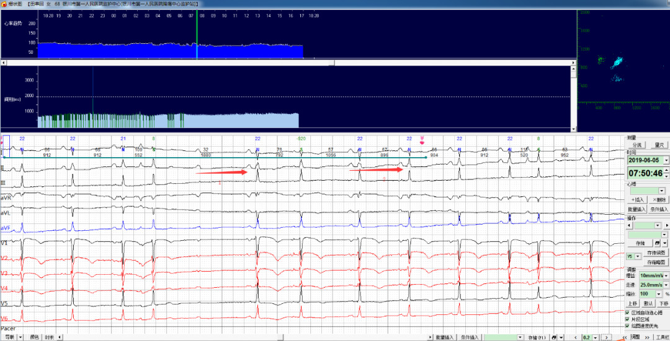Click 批量插入 in the bottom toolbar

coord(444,337)
